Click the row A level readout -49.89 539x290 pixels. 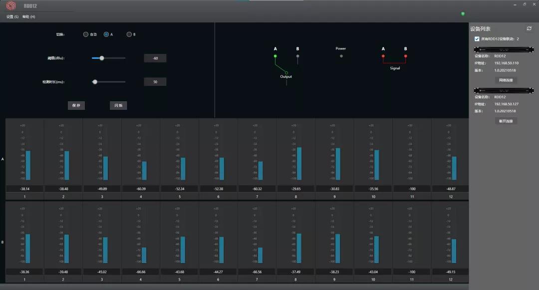(102, 189)
